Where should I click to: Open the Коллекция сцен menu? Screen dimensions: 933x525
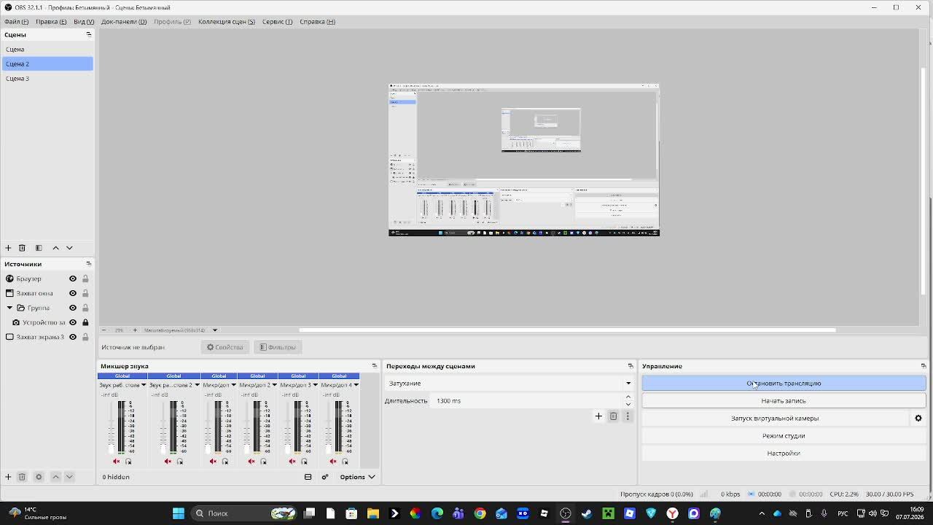click(x=227, y=21)
